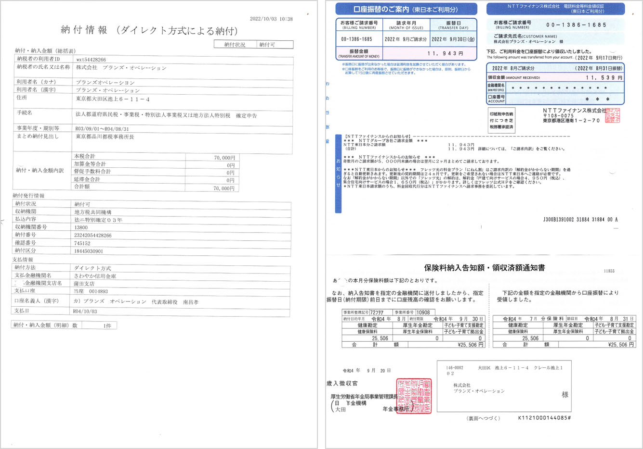This screenshot has width=643, height=449.
Task: Click the number 11855 beside the notice title
Action: coord(609,271)
